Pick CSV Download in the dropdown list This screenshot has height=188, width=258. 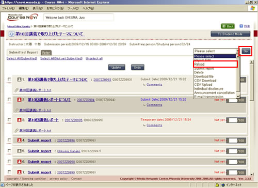click(205, 81)
